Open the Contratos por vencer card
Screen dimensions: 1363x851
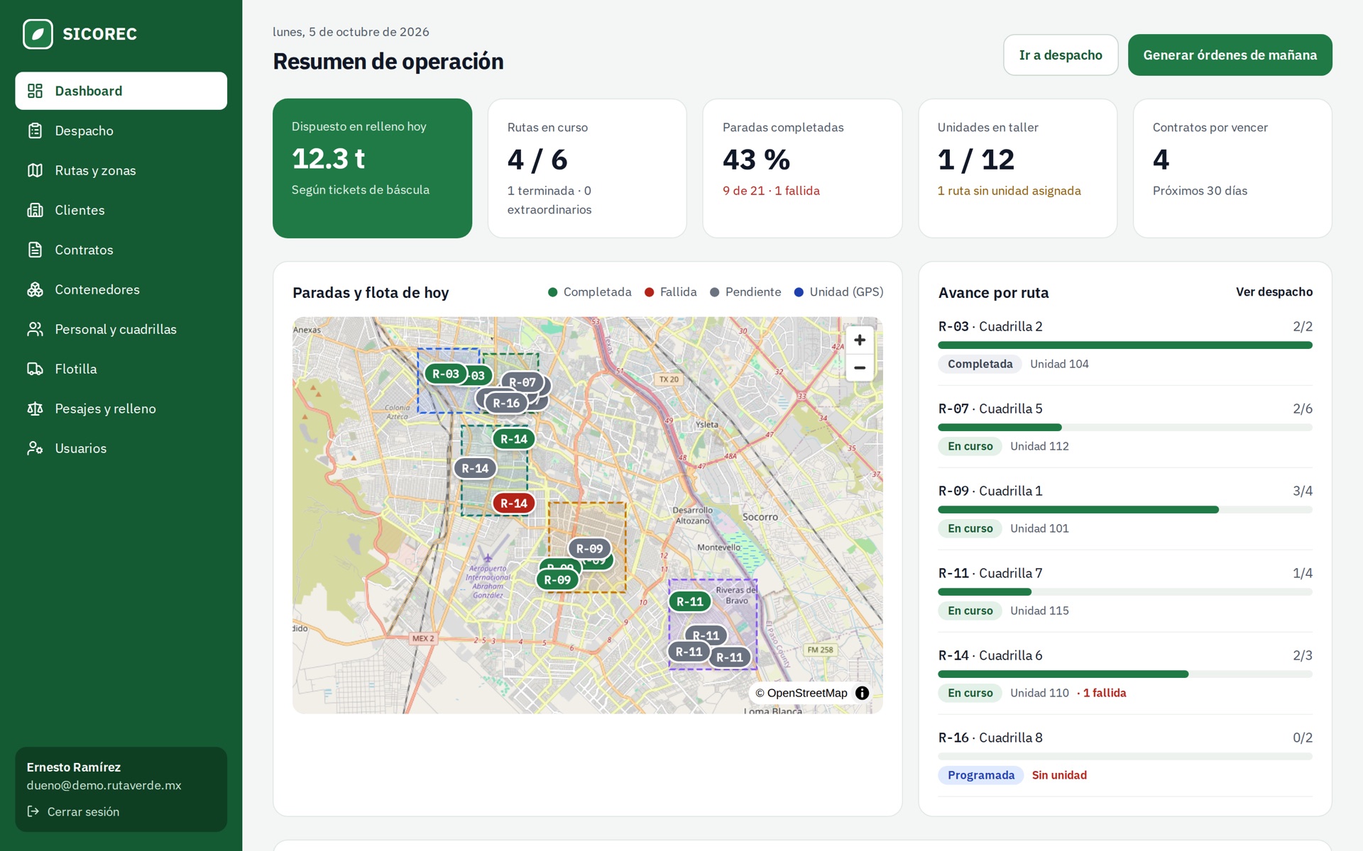1232,168
